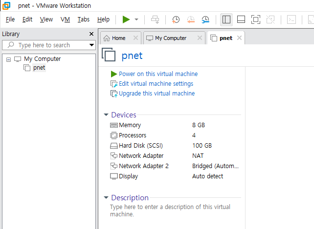The width and height of the screenshot is (314, 229).
Task: Open the Tabs menu
Action: [84, 19]
